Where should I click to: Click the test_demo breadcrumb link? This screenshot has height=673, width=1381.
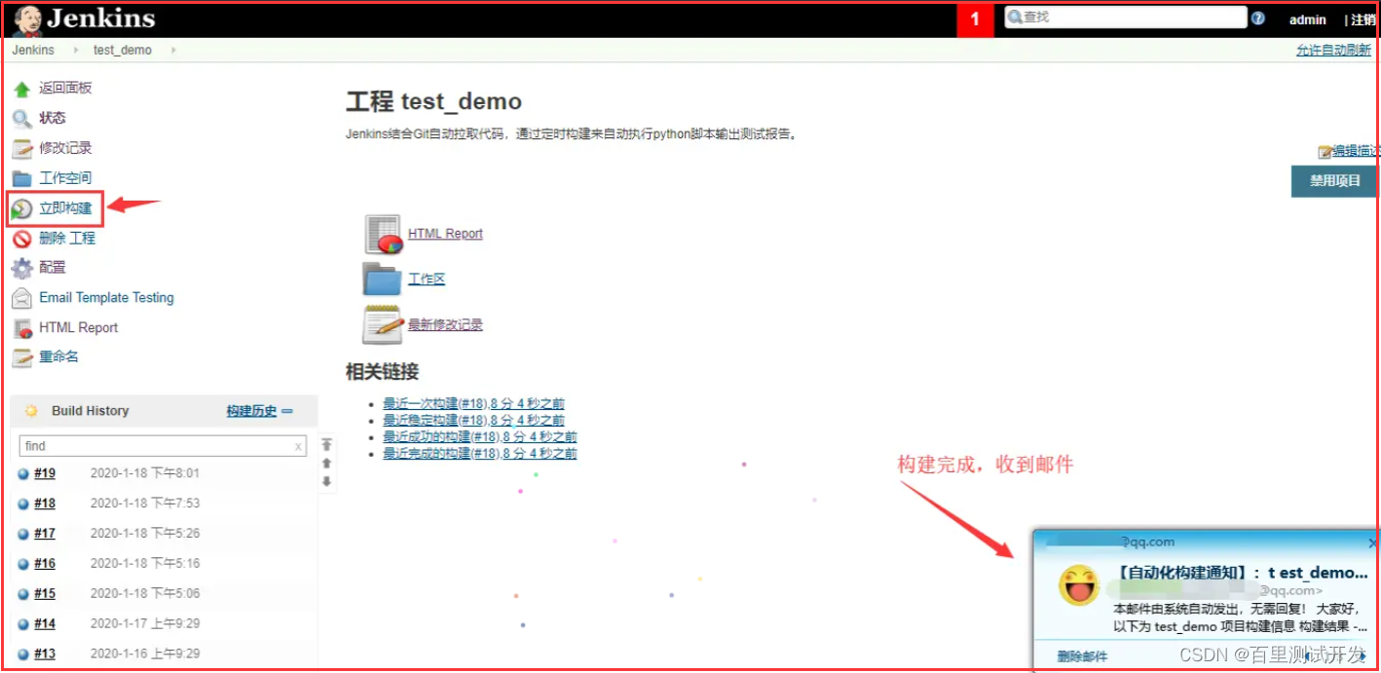(123, 50)
